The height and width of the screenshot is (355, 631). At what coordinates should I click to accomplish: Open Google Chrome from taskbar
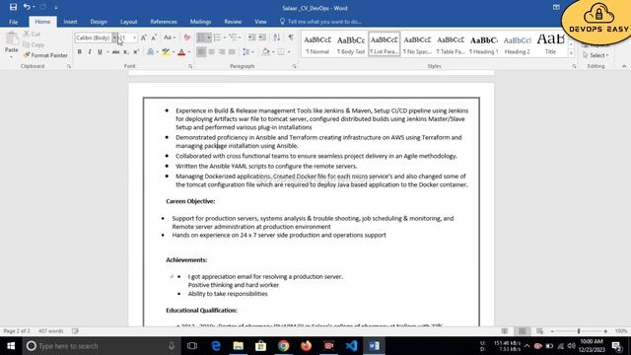click(283, 346)
